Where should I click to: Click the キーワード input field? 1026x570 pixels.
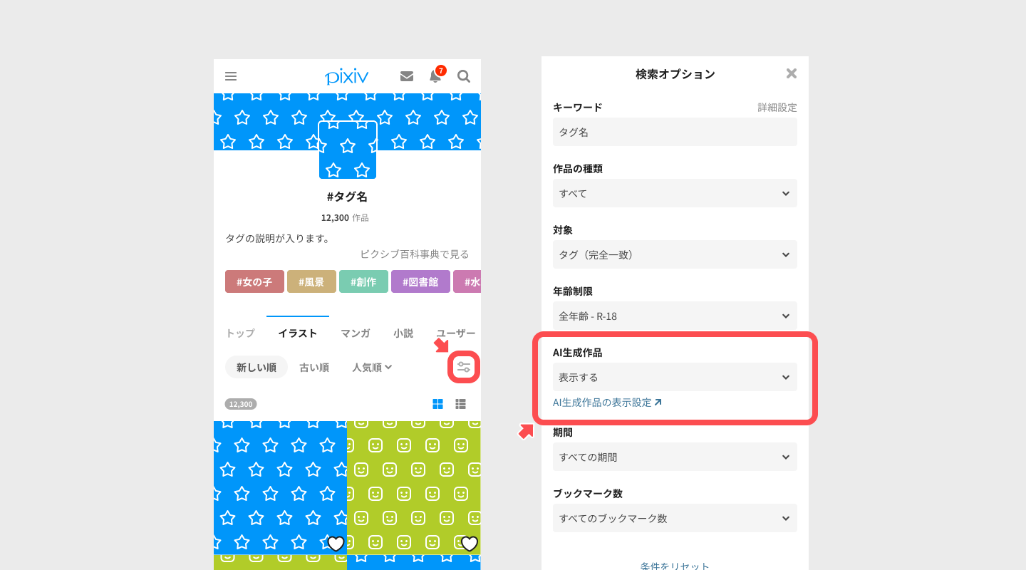[x=675, y=132]
